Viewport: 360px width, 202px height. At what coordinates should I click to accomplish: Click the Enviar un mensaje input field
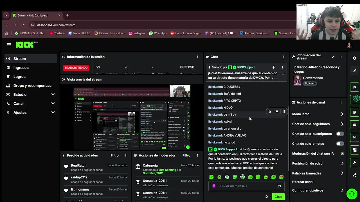(x=246, y=186)
